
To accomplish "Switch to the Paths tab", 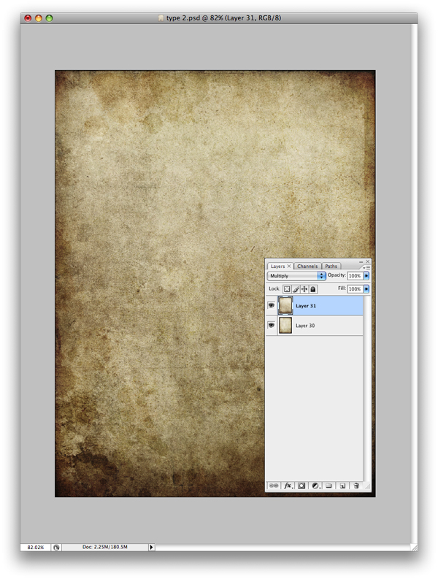I will pos(331,267).
